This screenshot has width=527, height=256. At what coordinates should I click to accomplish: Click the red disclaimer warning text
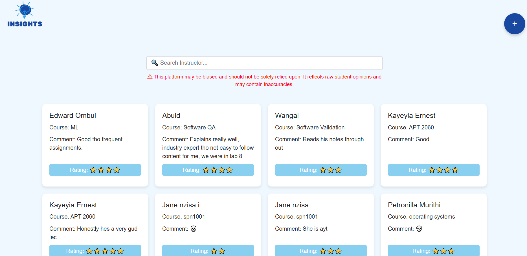click(x=264, y=80)
